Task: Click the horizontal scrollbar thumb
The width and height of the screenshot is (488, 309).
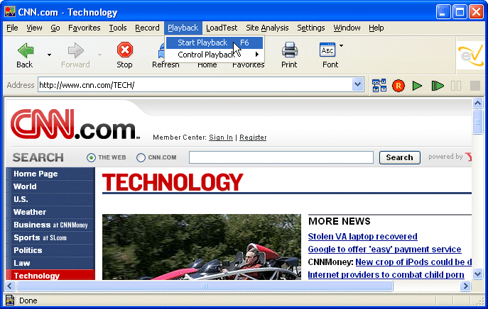Action: 205,286
